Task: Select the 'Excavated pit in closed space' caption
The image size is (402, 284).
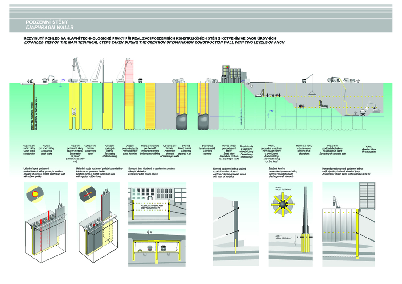Action: click(143, 174)
